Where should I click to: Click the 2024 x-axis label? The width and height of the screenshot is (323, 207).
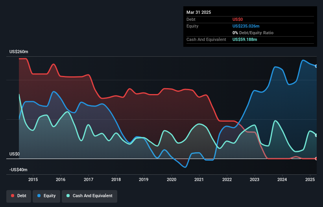pos(282,179)
